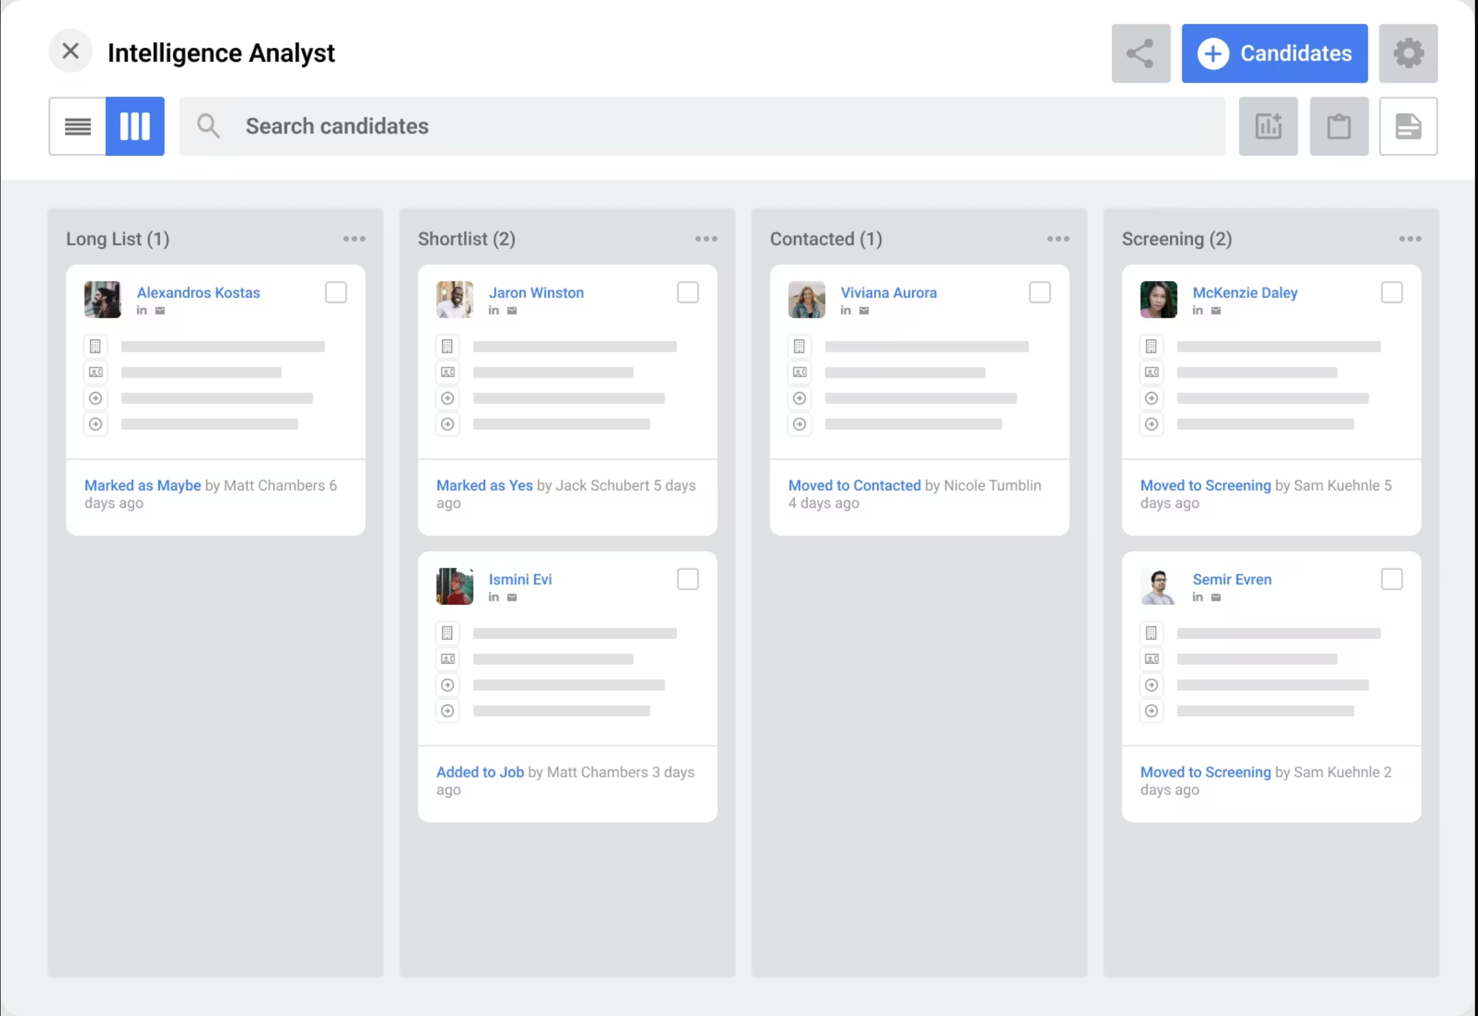Click the Candidates add button
This screenshot has width=1478, height=1016.
[1273, 53]
